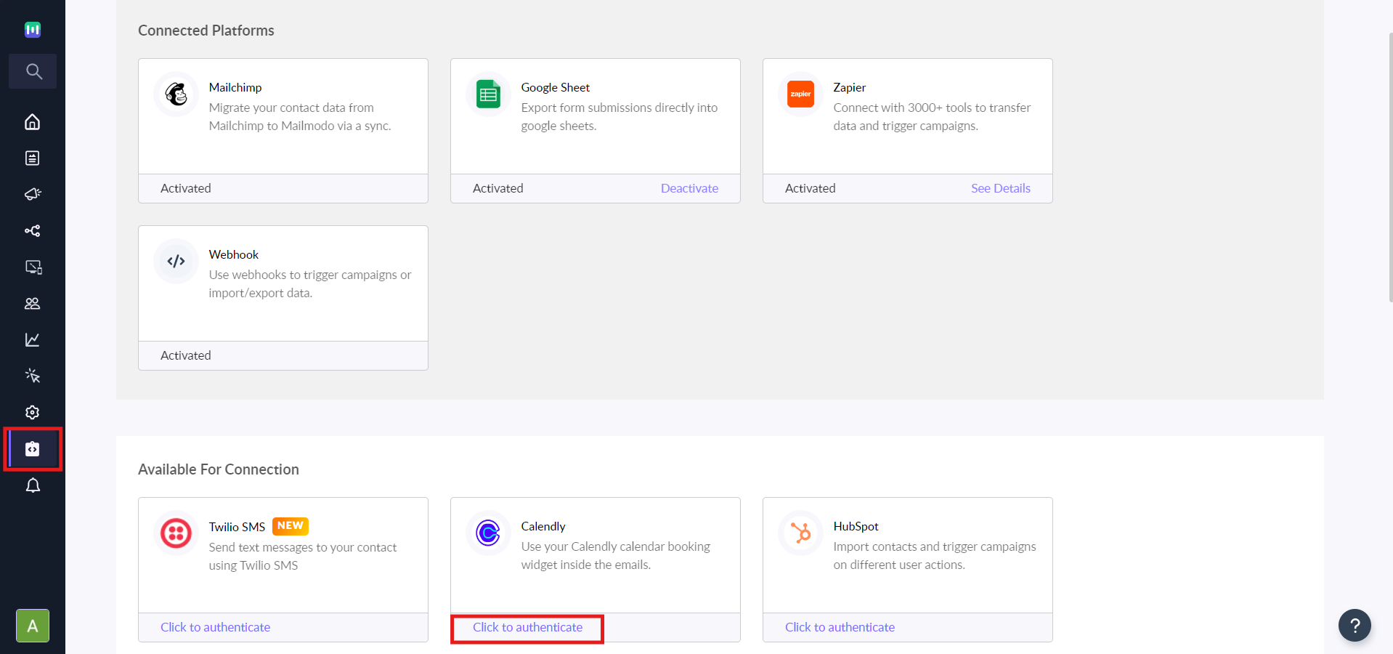
Task: Open the forms screen icon in the sidebar
Action: [33, 267]
